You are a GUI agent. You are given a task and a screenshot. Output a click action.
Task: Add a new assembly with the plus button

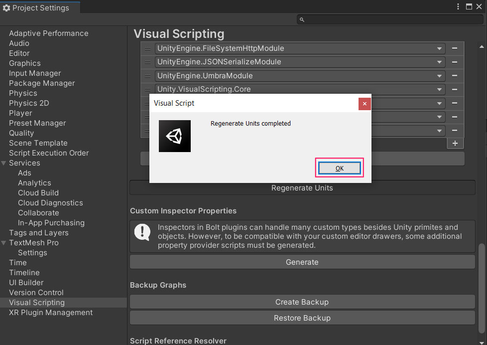pyautogui.click(x=455, y=144)
